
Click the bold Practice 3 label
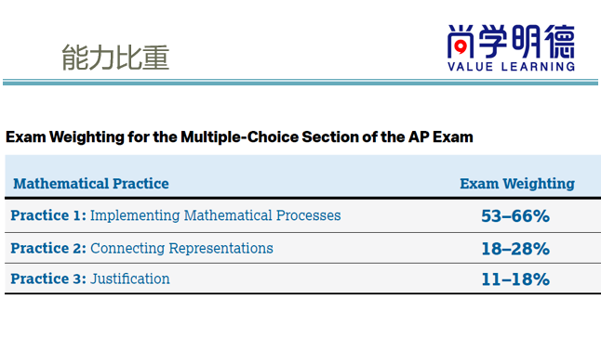[48, 279]
